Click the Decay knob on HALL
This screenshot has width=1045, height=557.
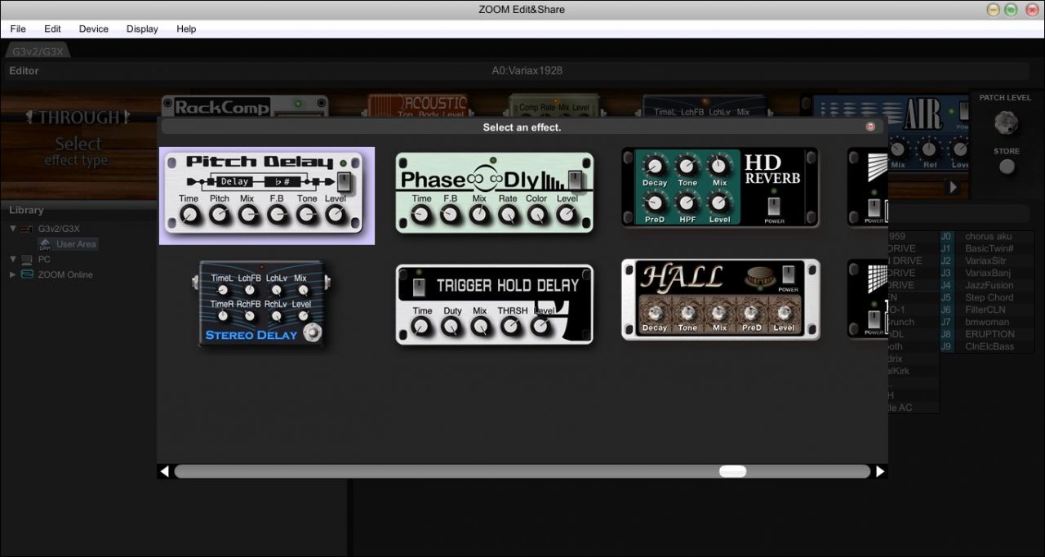(655, 313)
